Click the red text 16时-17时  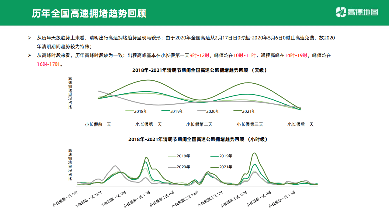click(45, 64)
